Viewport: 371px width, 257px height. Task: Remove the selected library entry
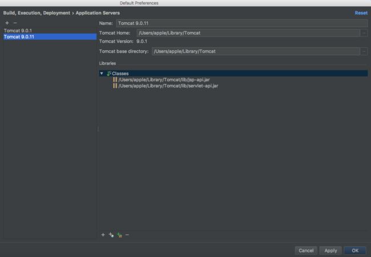click(127, 235)
